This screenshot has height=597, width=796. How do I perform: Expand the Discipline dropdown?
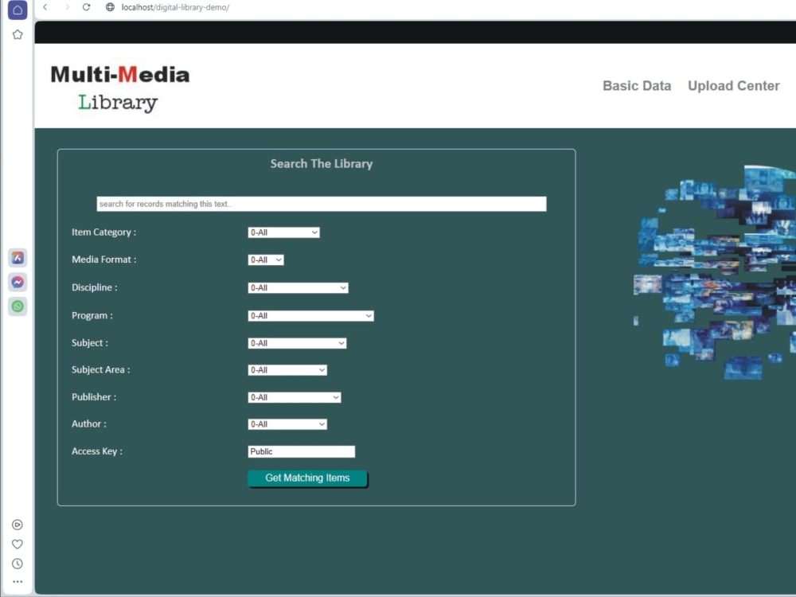[x=298, y=288]
